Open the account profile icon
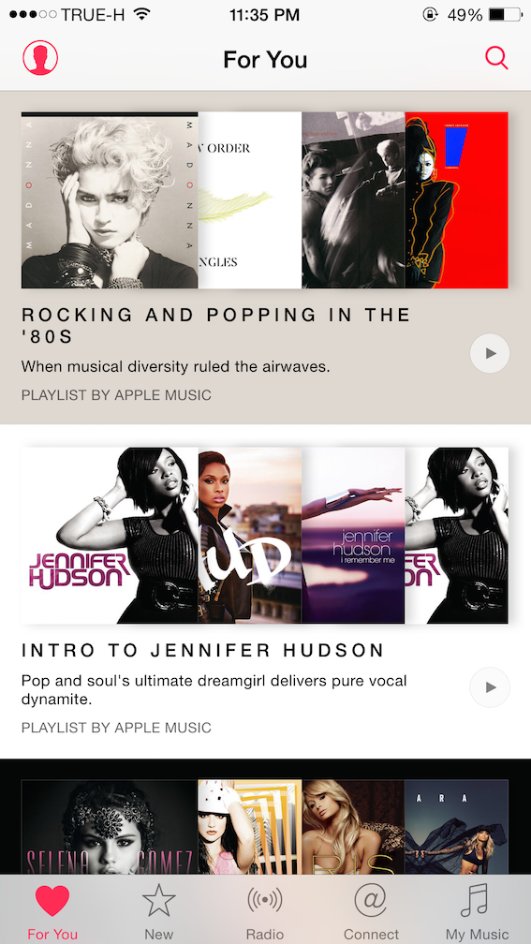Screen dimensions: 531x944 coord(40,58)
